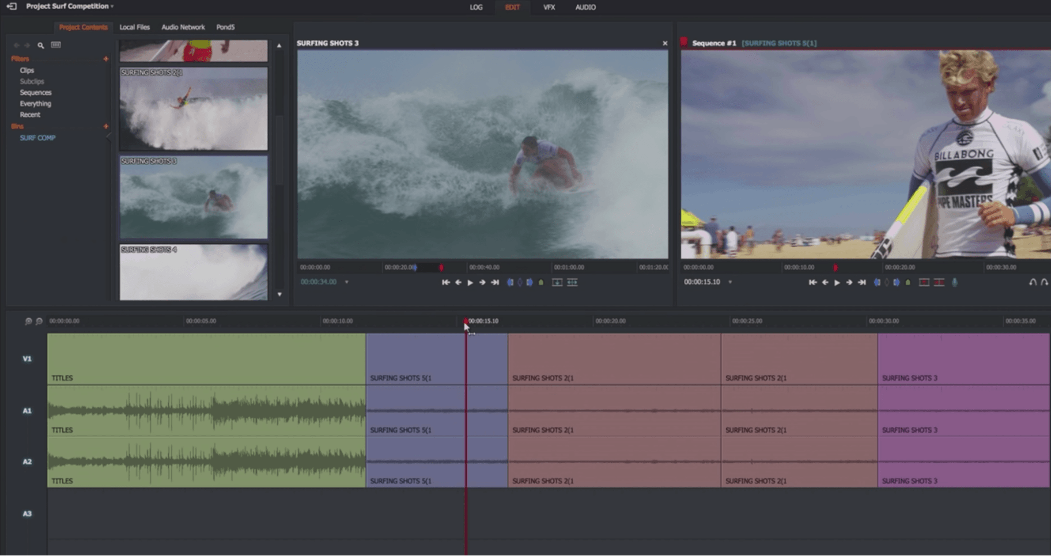
Task: Select the SURFING SHOTS 4 thumbnail
Action: coord(194,273)
